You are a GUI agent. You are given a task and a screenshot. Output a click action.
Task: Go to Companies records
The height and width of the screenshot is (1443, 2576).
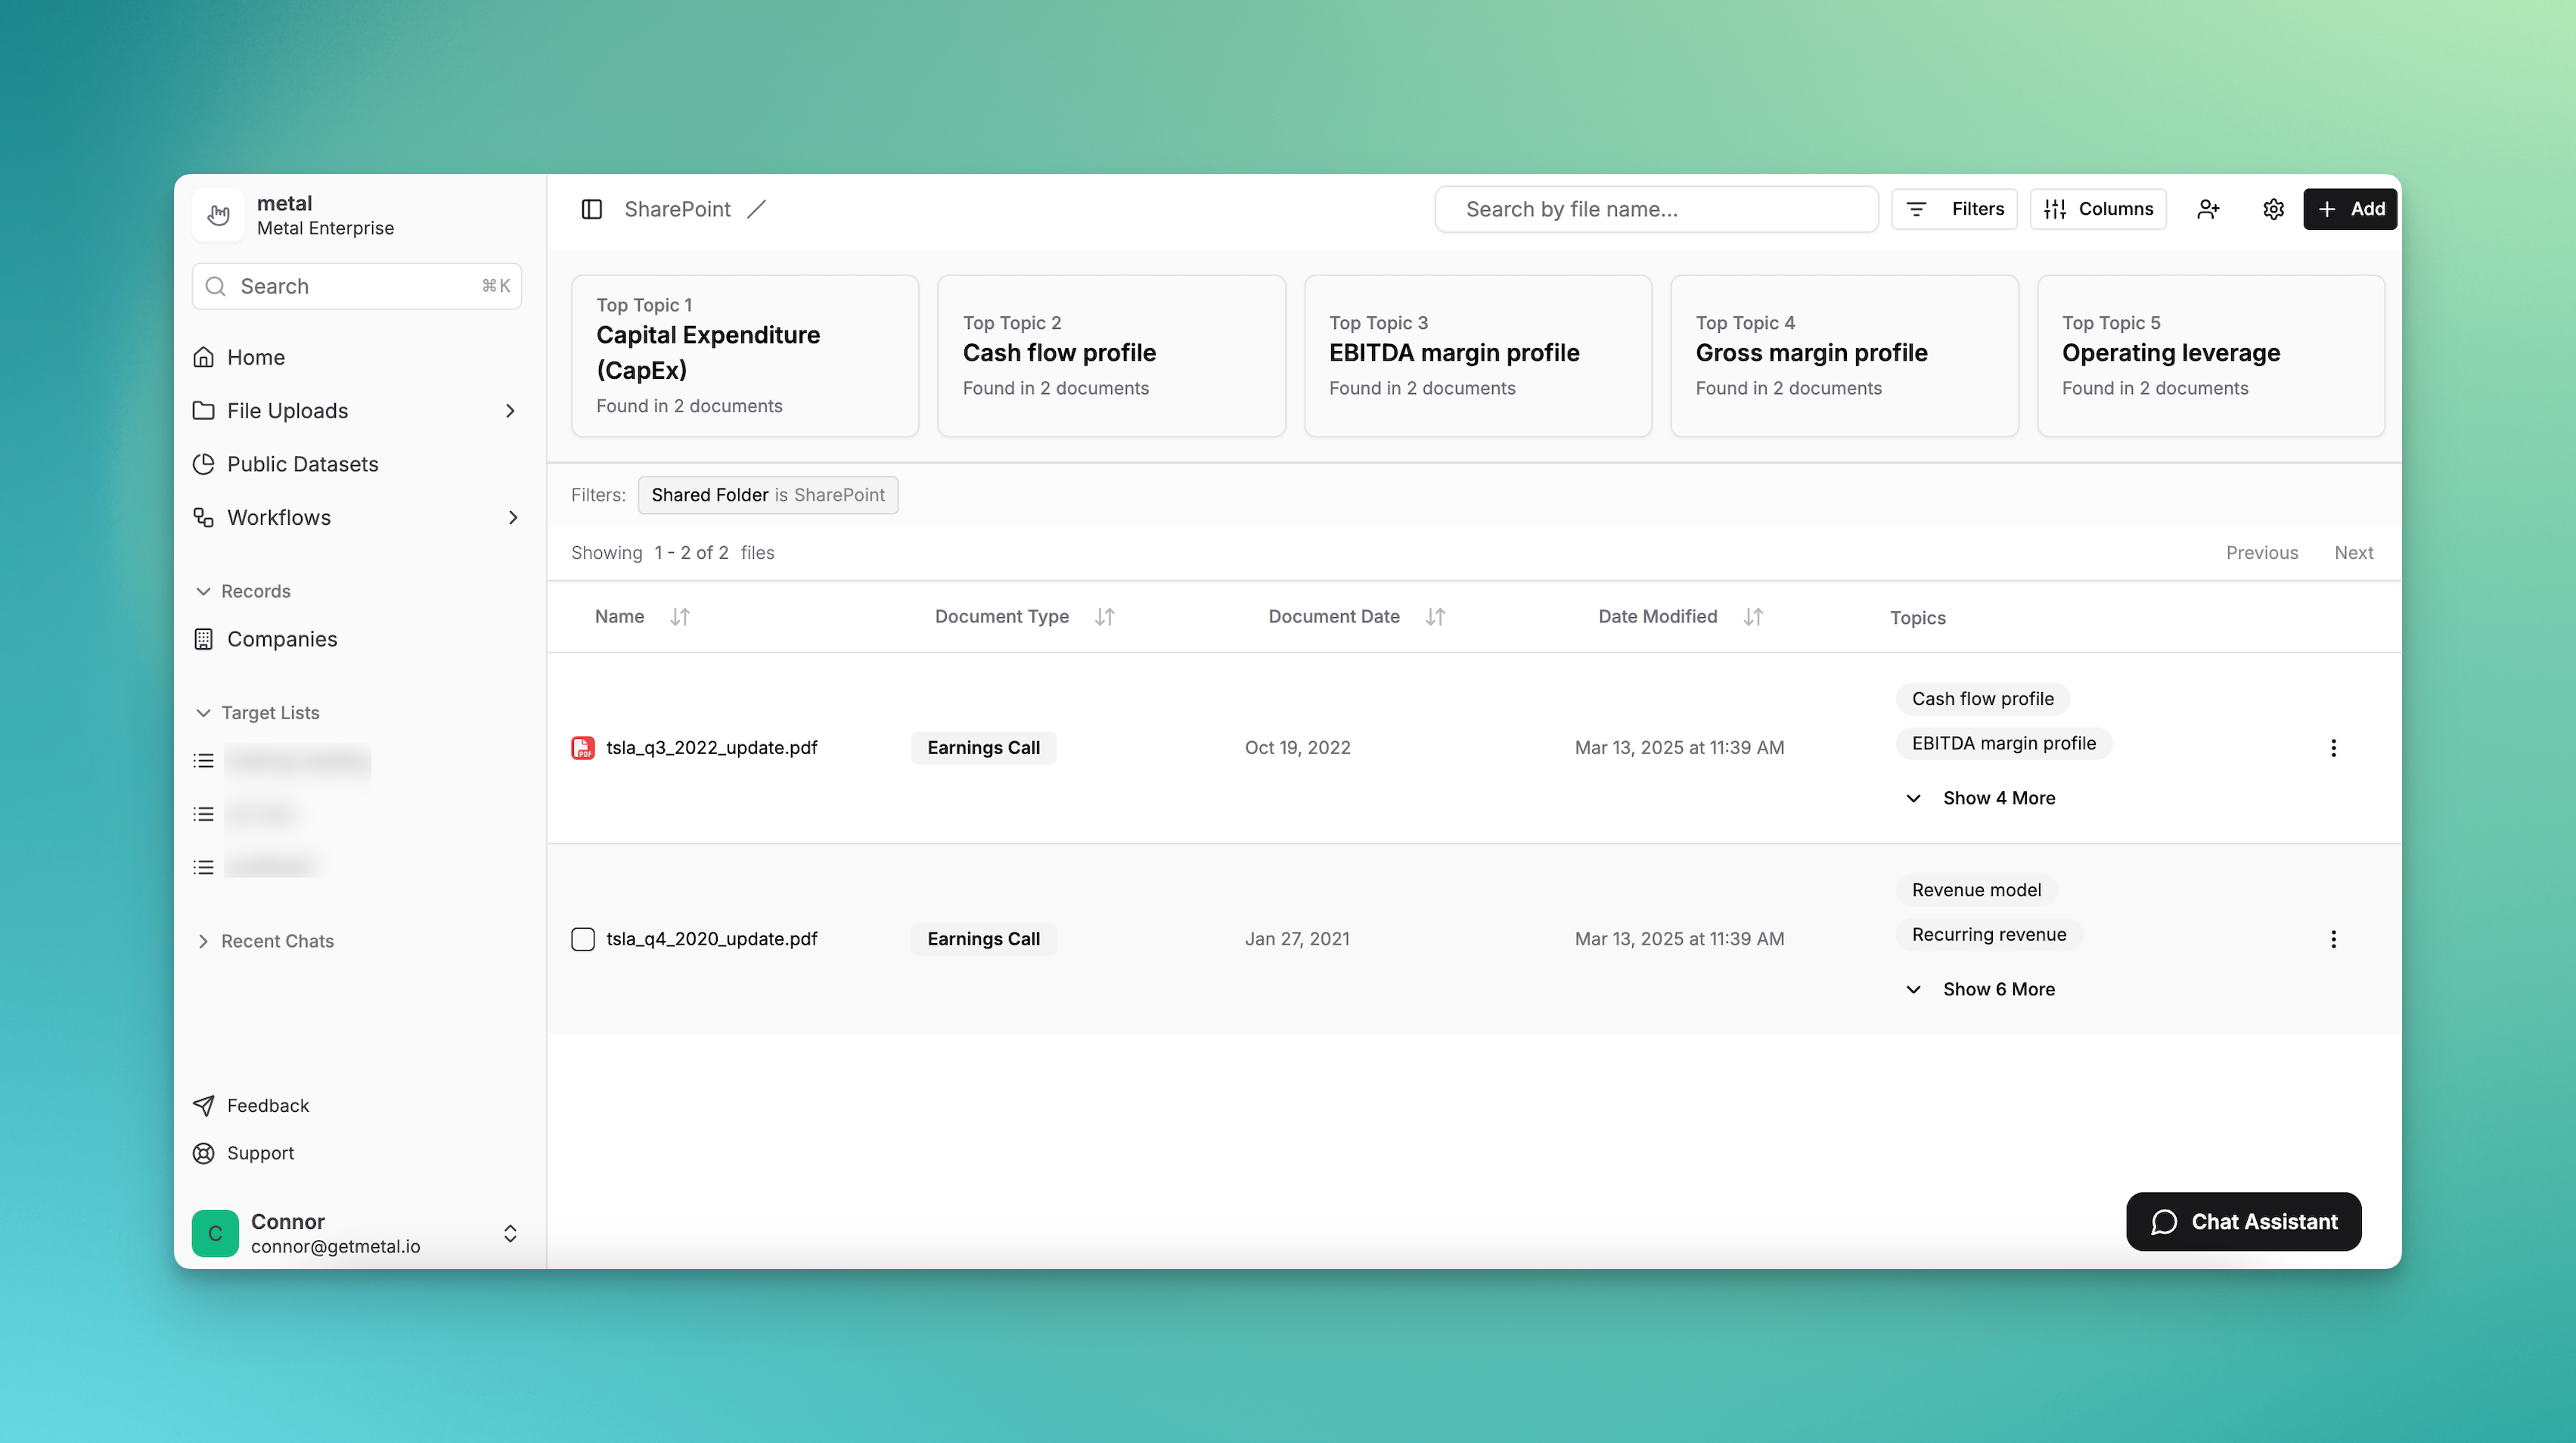[281, 639]
